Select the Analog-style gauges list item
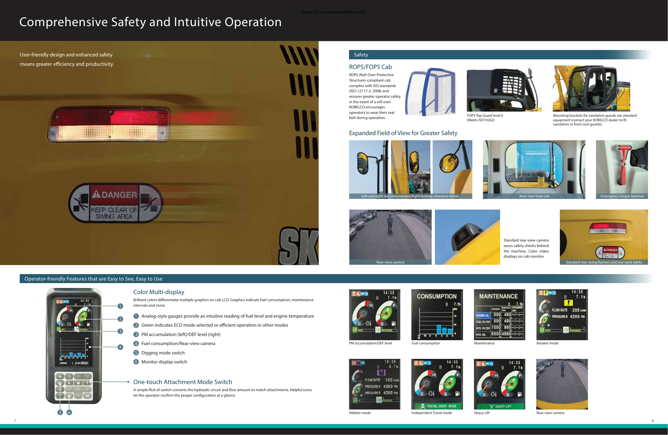 [x=224, y=316]
